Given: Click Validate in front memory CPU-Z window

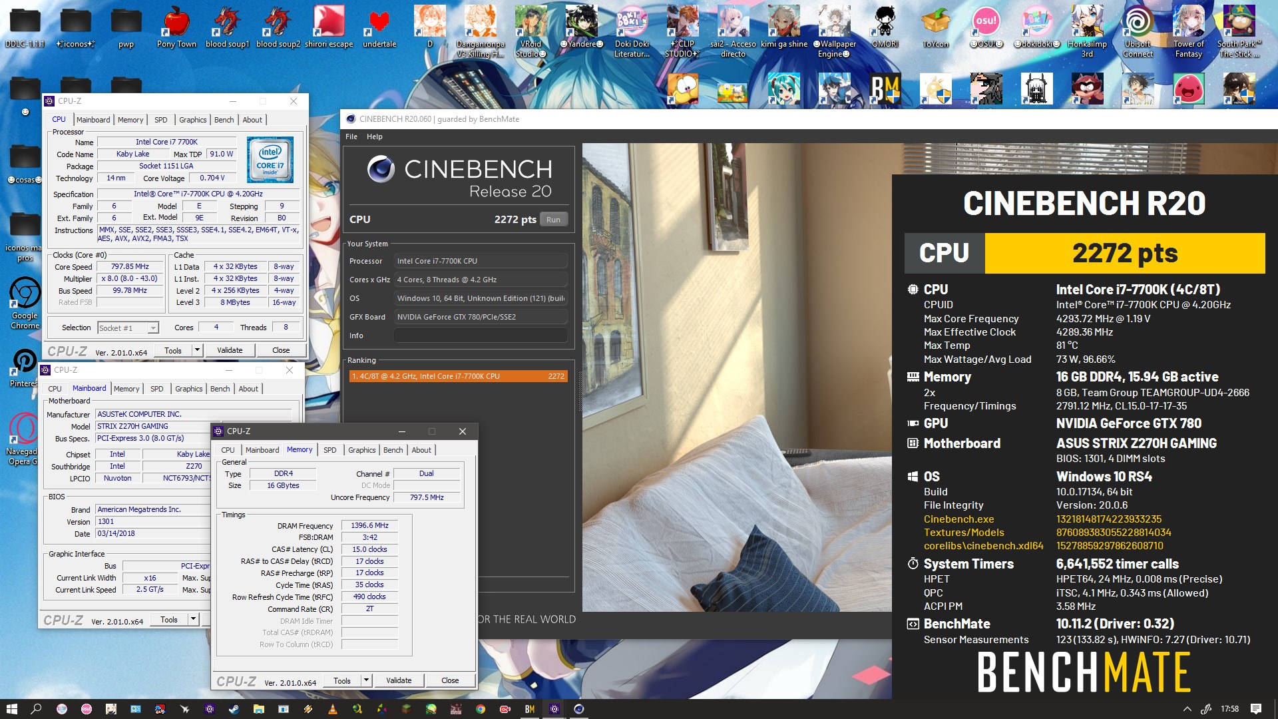Looking at the screenshot, I should tap(399, 680).
